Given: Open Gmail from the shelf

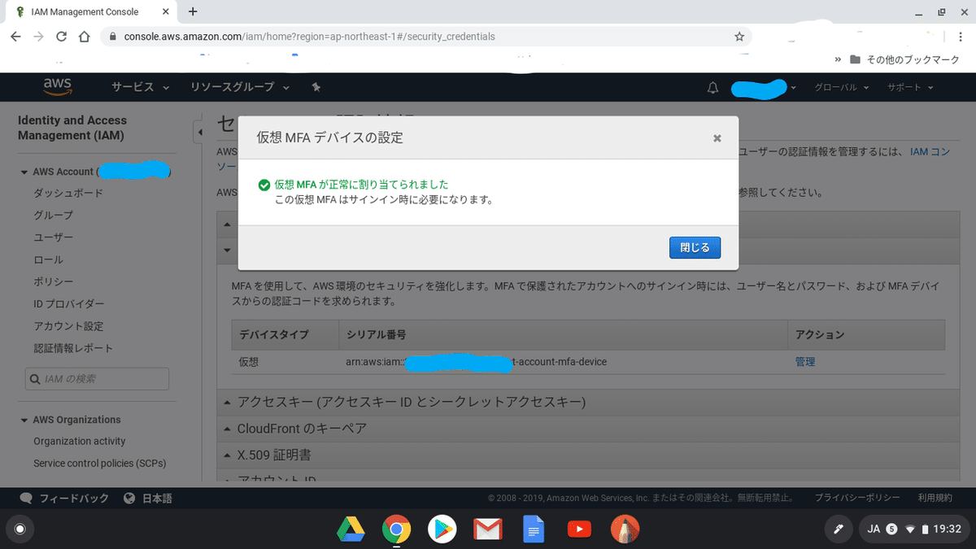Looking at the screenshot, I should pyautogui.click(x=487, y=530).
